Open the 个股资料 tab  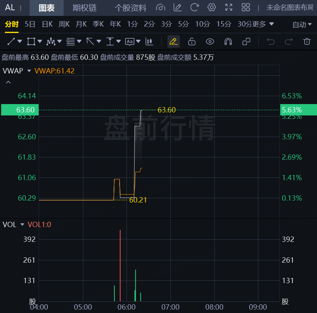[x=131, y=8]
